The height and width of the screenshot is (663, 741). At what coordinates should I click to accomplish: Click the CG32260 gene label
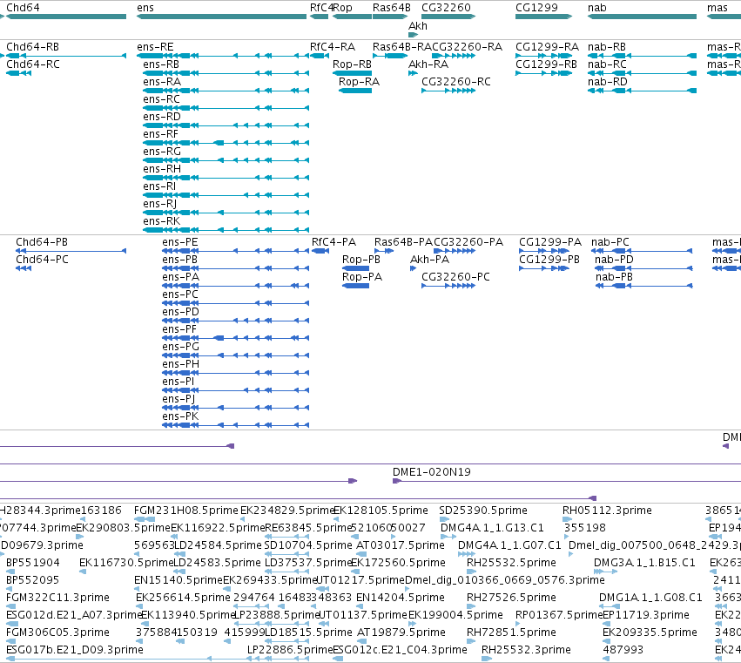point(446,8)
